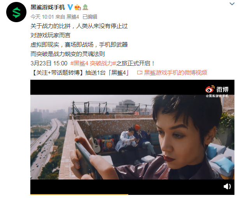Click the 今天 10:01 post timestamp
The image size is (243, 198).
pos(42,17)
